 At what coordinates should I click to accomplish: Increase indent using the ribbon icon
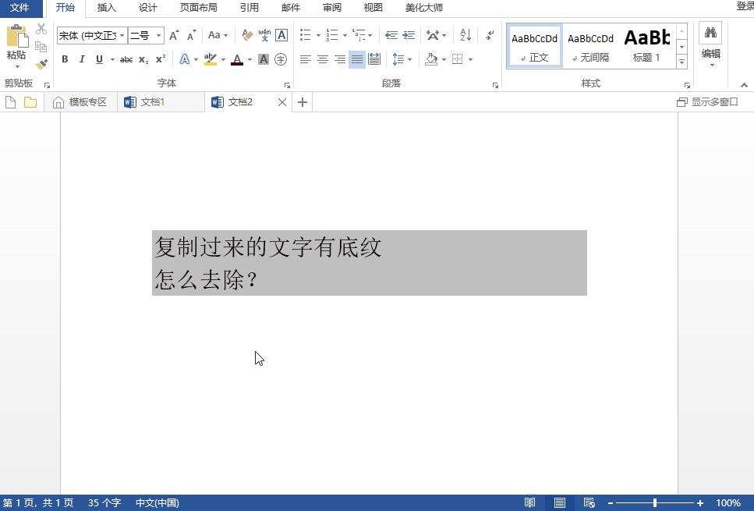click(x=409, y=34)
